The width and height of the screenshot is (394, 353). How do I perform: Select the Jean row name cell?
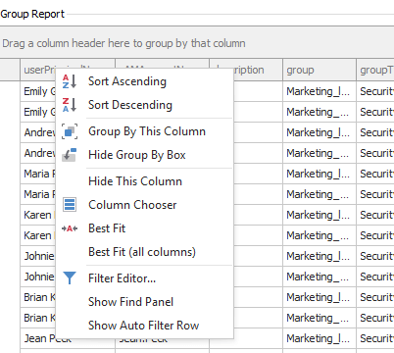[38, 338]
